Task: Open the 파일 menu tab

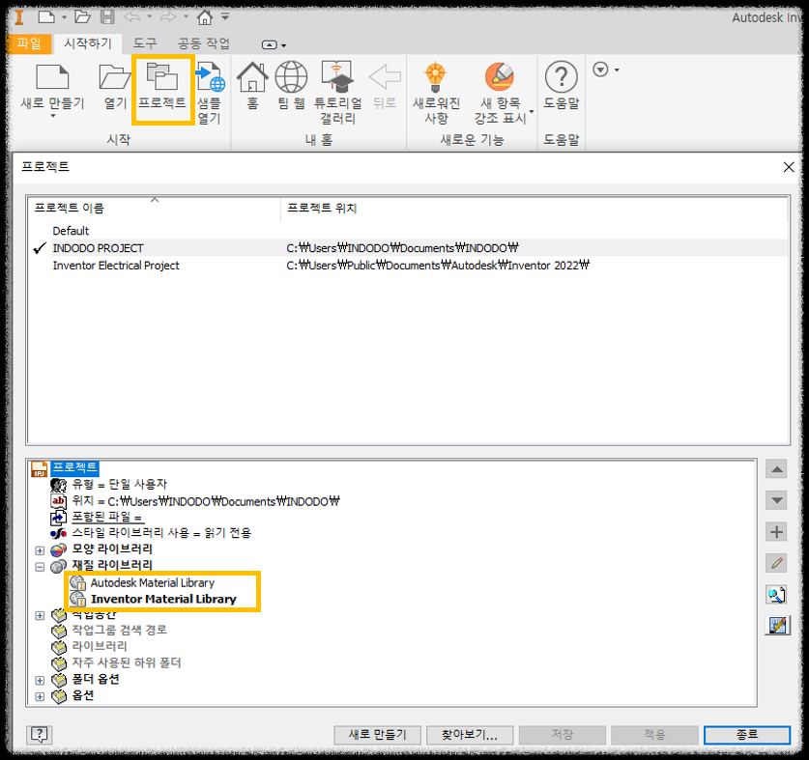Action: (29, 43)
